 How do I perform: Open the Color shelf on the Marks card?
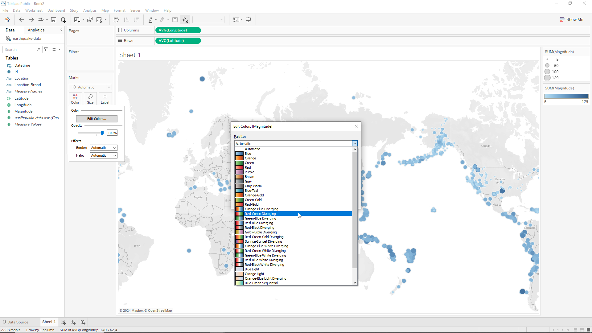point(75,98)
